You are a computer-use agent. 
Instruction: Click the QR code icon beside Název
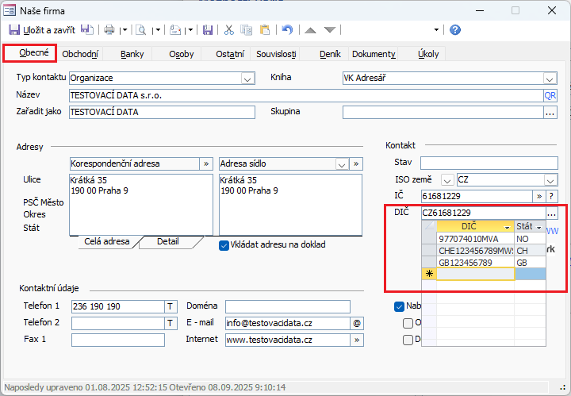click(550, 95)
